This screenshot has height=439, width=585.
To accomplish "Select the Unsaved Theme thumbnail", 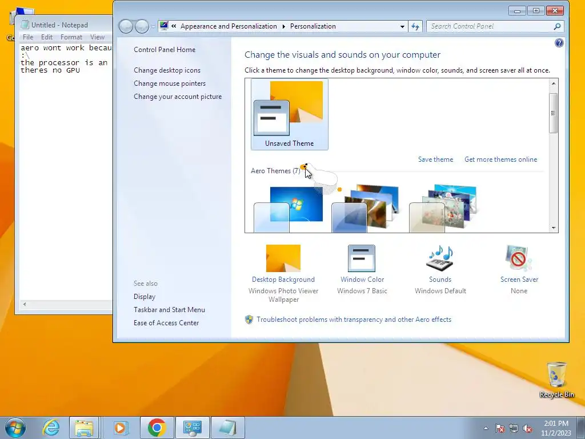I will (x=290, y=114).
